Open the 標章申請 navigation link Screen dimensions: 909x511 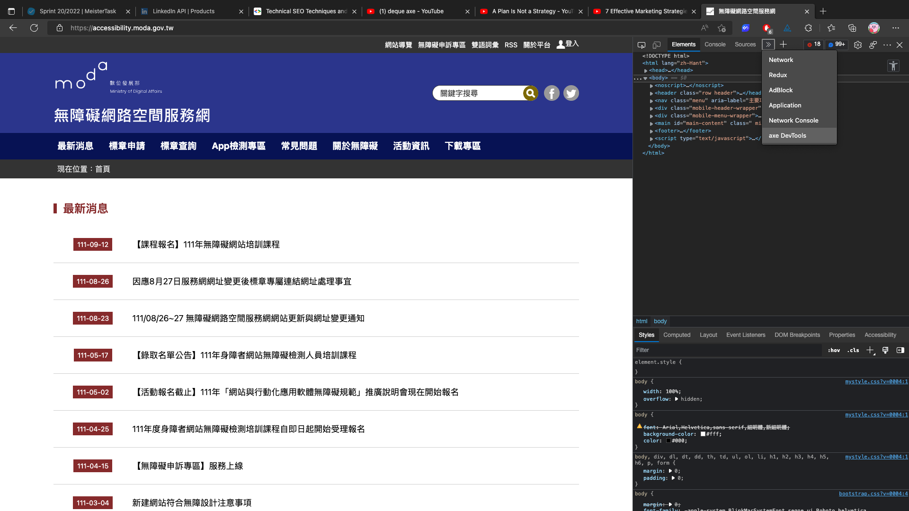click(x=127, y=146)
